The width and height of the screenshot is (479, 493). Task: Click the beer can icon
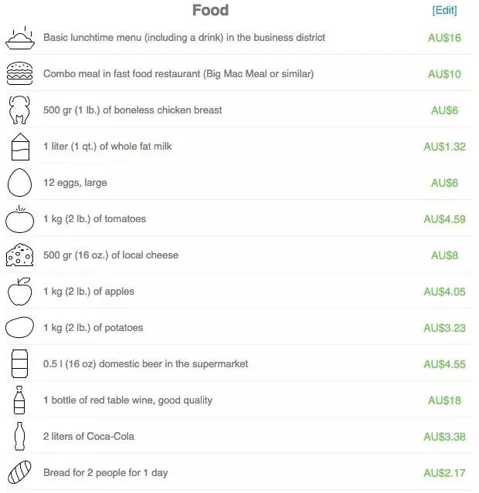click(x=19, y=364)
